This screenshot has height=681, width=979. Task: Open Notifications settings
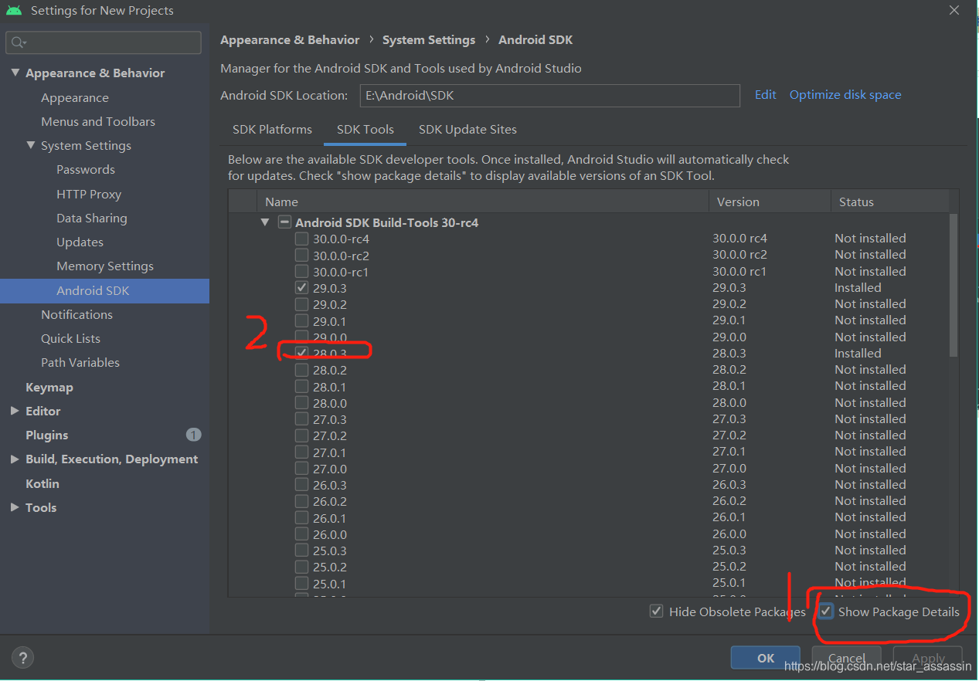(76, 314)
